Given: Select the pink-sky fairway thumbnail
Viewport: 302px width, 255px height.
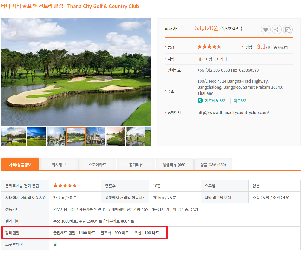Looking at the screenshot, I should coord(115,136).
